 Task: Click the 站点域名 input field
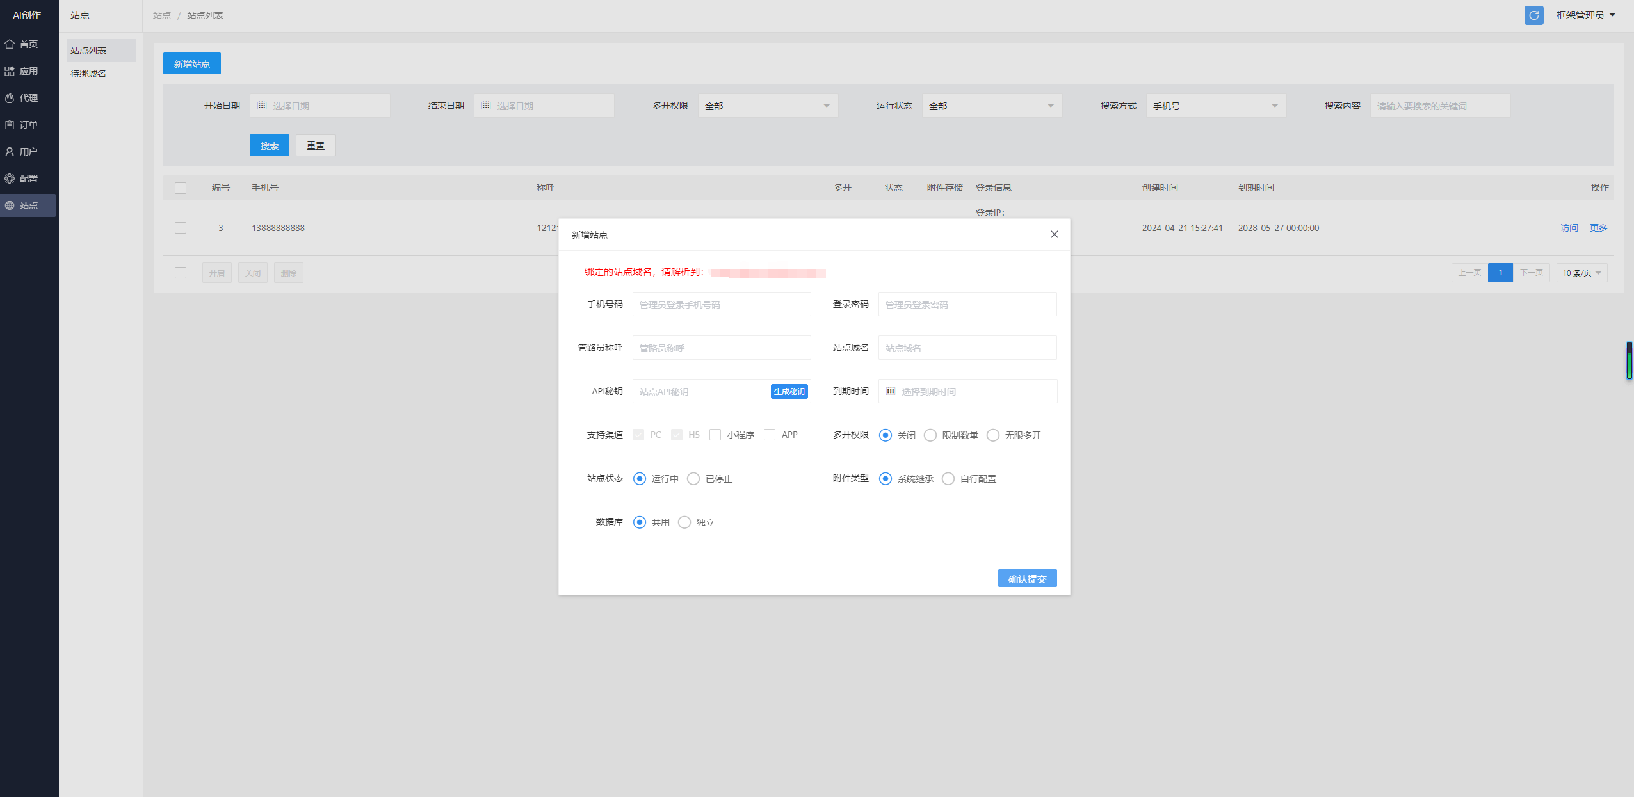click(967, 348)
